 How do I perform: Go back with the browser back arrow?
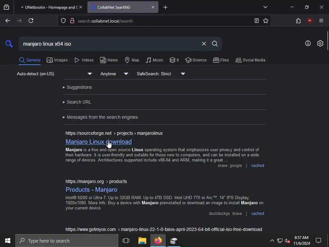(8, 21)
